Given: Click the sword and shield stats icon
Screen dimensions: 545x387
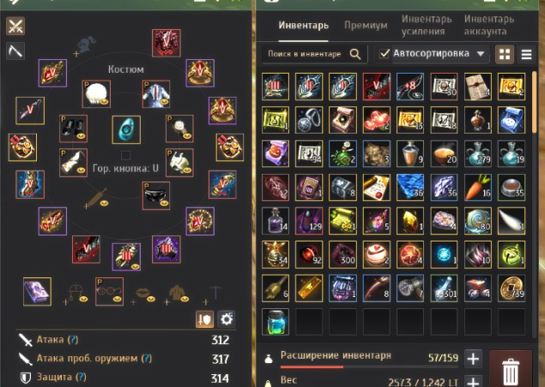Looking at the screenshot, I should point(205,319).
